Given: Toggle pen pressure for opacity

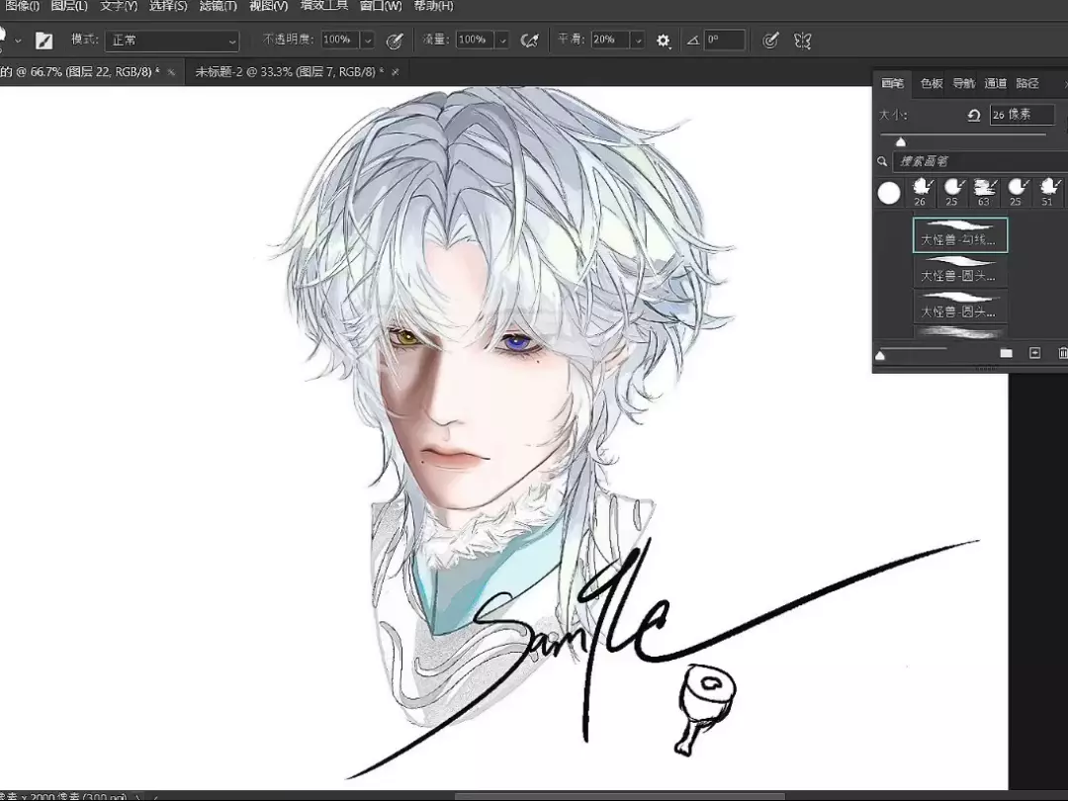Looking at the screenshot, I should tap(395, 41).
